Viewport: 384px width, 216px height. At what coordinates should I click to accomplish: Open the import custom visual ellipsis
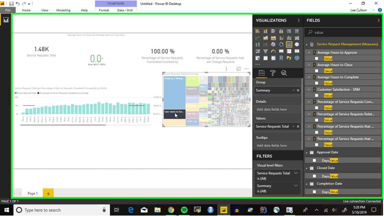pyautogui.click(x=258, y=64)
